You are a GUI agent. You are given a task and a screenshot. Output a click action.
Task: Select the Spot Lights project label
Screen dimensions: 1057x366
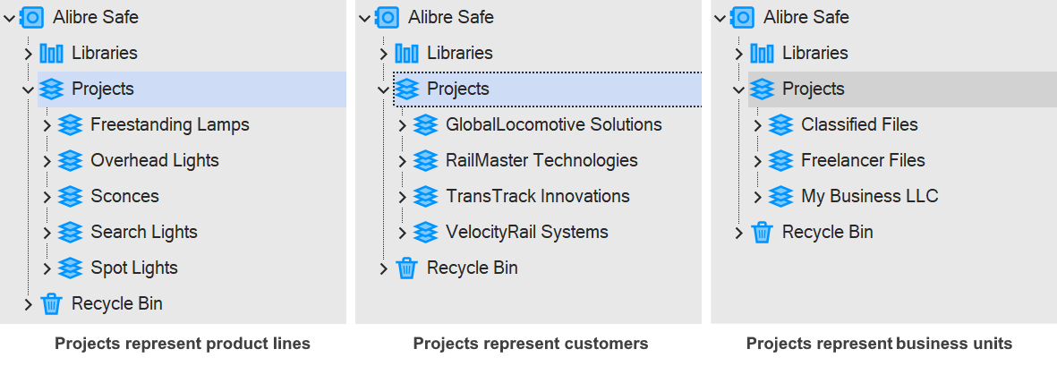click(133, 268)
